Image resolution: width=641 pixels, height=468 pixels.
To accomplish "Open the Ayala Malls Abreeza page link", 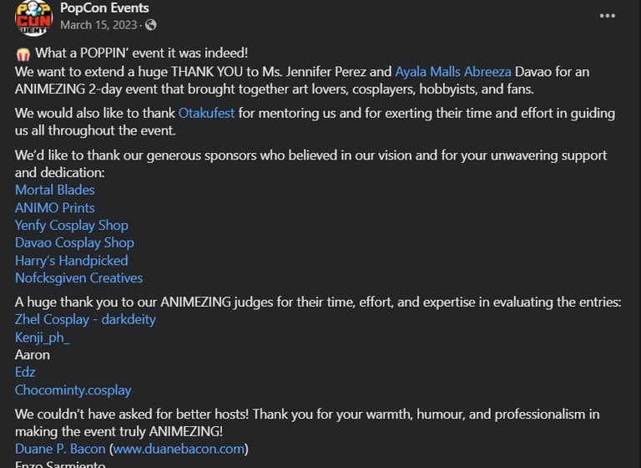I will point(454,72).
